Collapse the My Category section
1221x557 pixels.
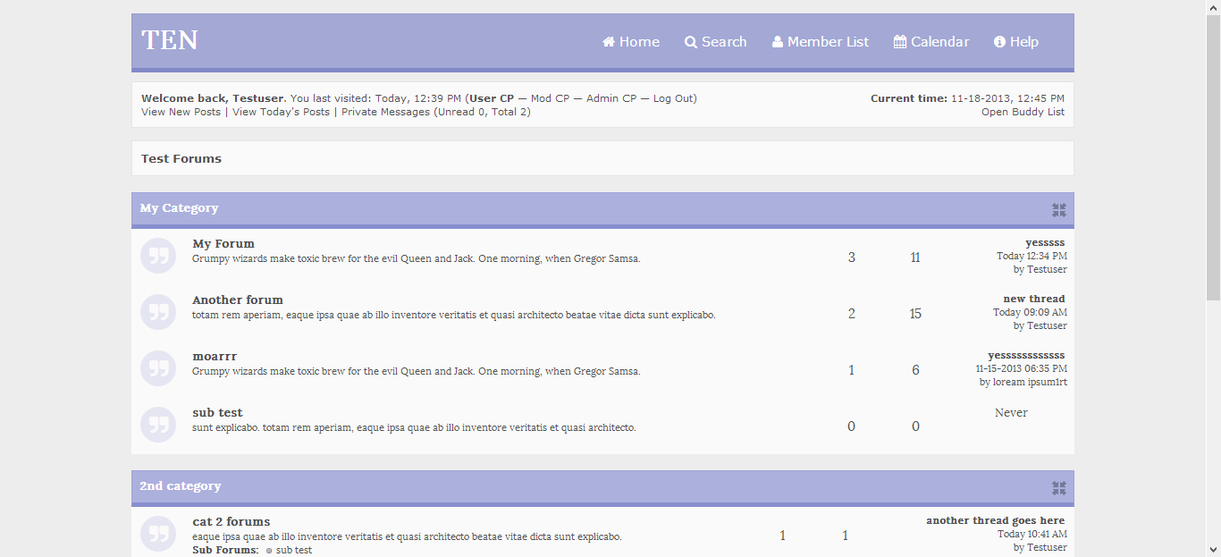click(x=1059, y=210)
